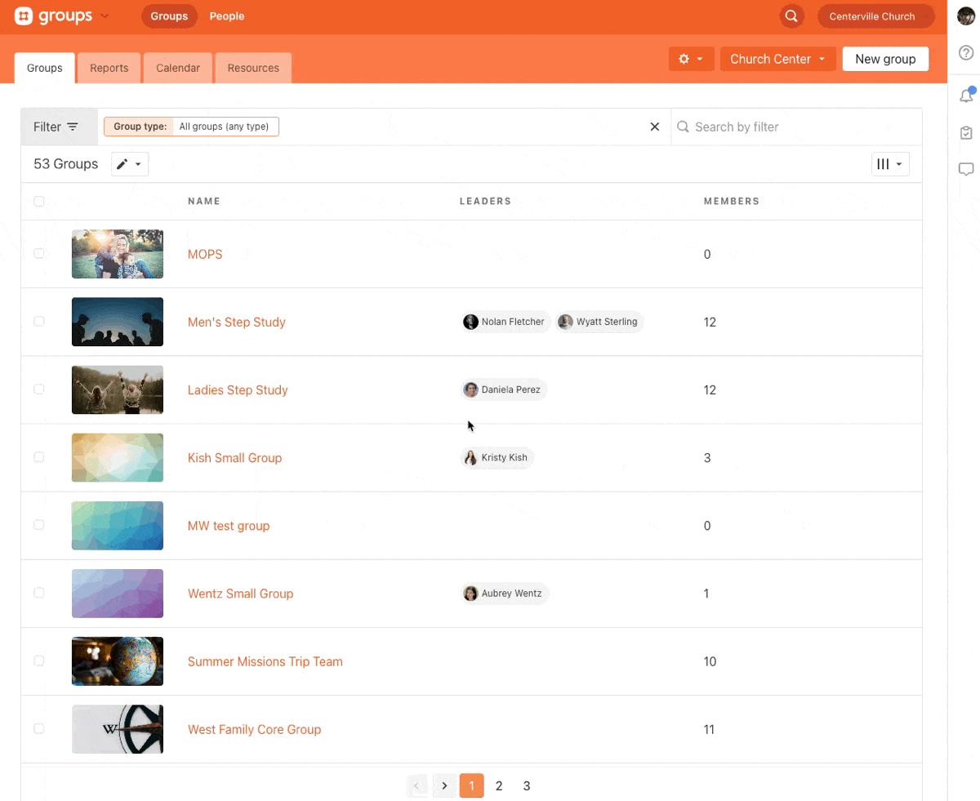Open the notifications bell icon
980x801 pixels.
[966, 96]
